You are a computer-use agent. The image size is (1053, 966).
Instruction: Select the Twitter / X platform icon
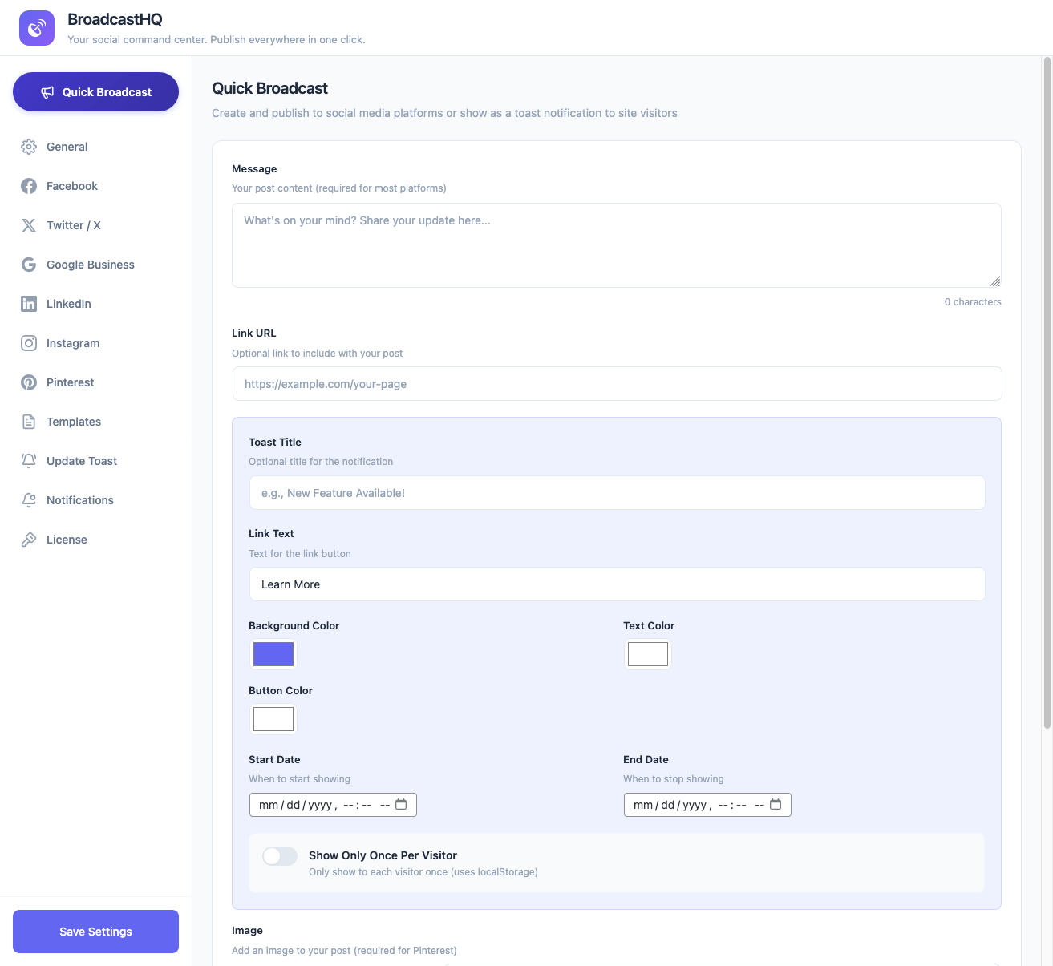(x=29, y=225)
